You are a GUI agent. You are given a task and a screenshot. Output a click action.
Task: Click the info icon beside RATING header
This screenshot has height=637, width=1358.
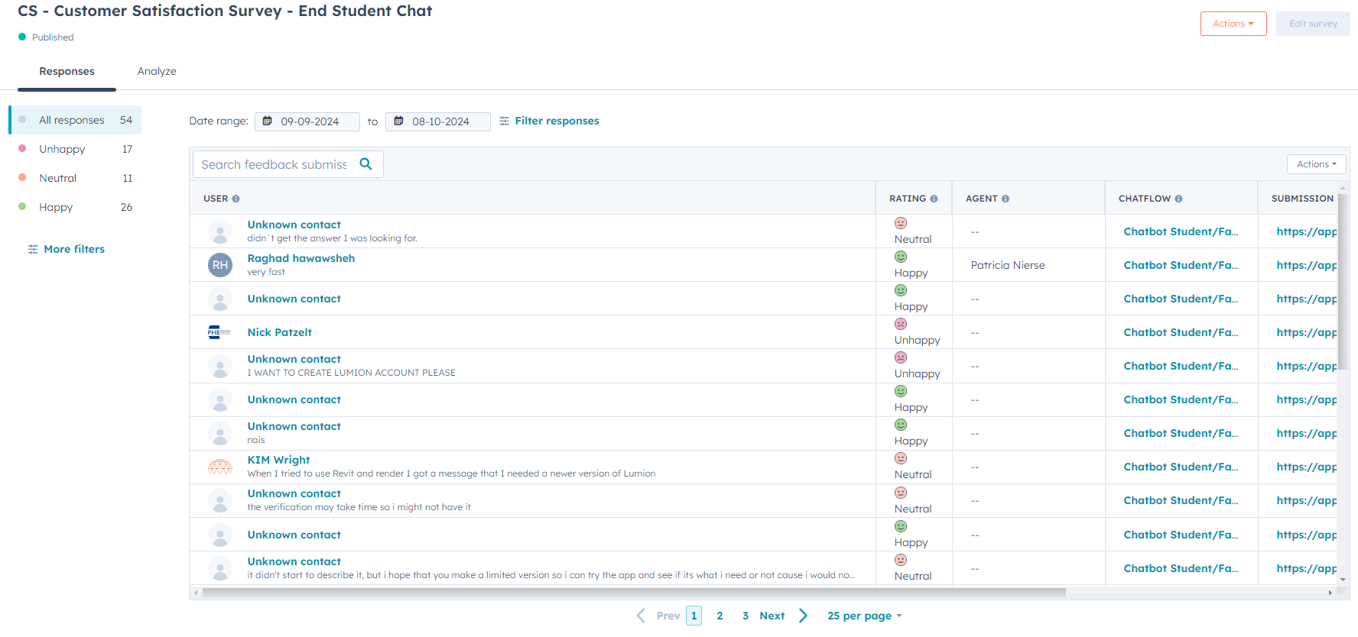[934, 199]
